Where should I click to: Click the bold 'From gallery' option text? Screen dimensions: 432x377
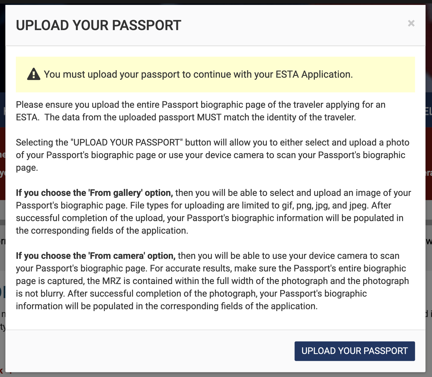pos(94,193)
